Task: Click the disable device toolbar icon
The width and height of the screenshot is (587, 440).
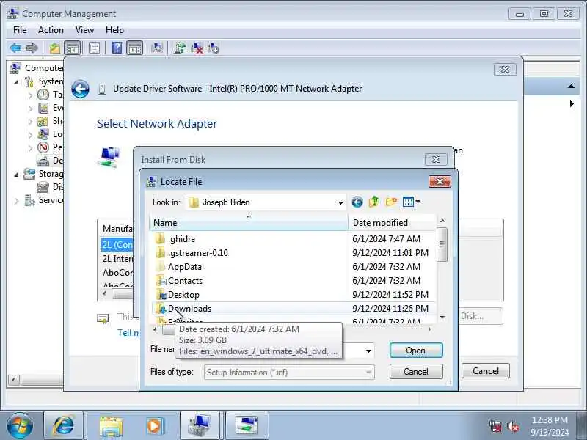Action: 214,48
